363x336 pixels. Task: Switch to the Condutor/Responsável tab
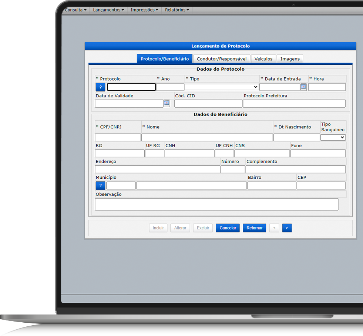pos(222,59)
